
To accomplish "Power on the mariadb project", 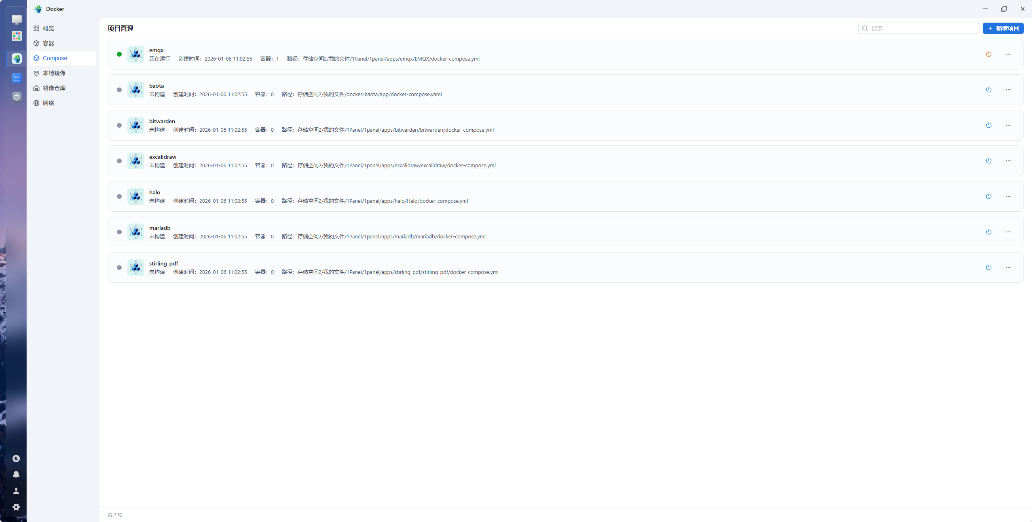I will coord(988,232).
